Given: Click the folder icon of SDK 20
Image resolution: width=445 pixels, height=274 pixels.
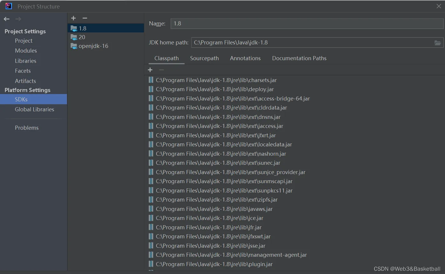Looking at the screenshot, I should click(74, 37).
